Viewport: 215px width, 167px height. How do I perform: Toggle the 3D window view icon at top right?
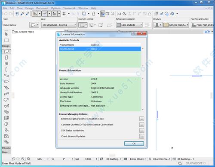207,32
